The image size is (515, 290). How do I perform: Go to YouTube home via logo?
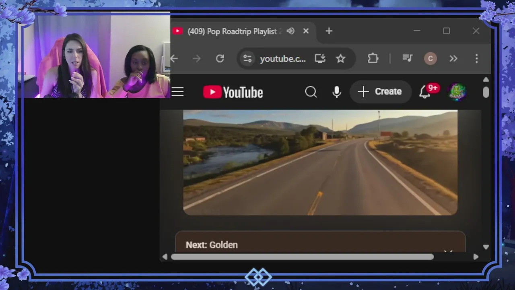[233, 92]
